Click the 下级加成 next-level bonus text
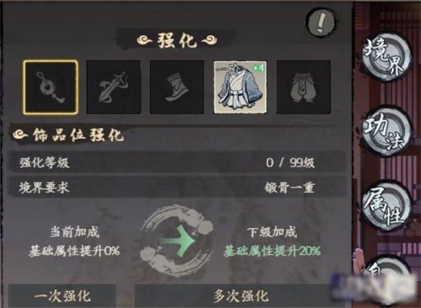 coord(272,232)
